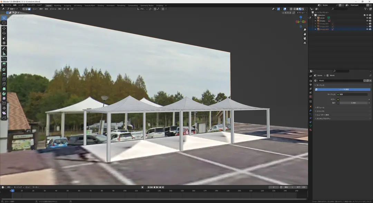
Task: Switch to the Sculpting workspace tab
Action: 67,6
